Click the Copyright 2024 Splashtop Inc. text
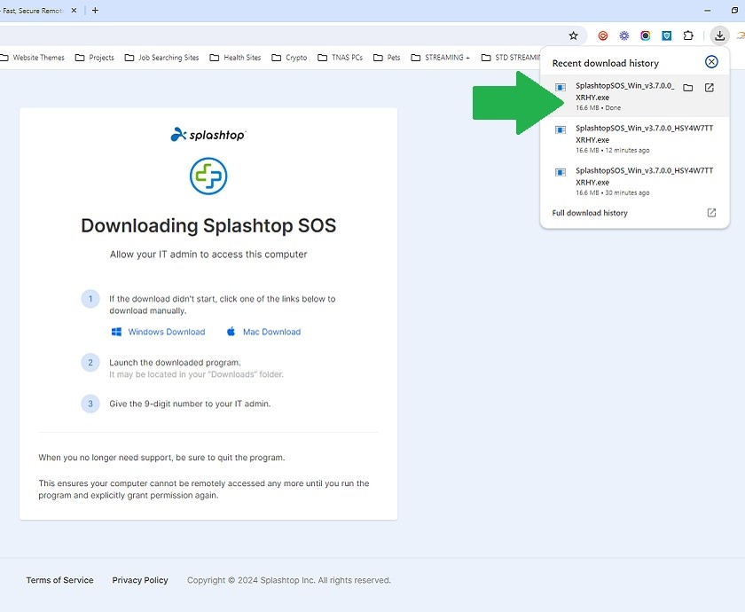The height and width of the screenshot is (612, 745). pos(289,580)
